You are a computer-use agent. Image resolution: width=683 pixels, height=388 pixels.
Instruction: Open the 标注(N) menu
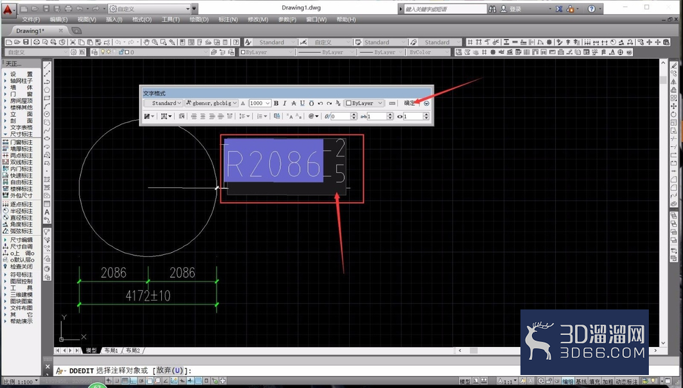[228, 20]
